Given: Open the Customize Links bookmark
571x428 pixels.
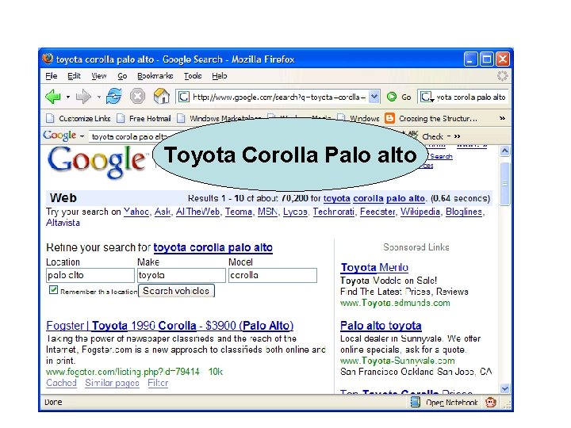Looking at the screenshot, I should pos(79,118).
